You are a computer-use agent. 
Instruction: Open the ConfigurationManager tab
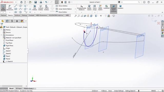12,21
